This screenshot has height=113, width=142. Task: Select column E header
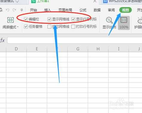pyautogui.click(x=37, y=49)
